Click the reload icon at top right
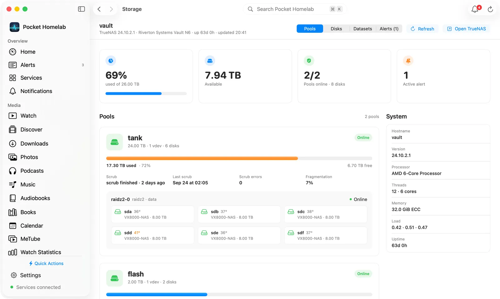500x299 pixels. tap(490, 9)
